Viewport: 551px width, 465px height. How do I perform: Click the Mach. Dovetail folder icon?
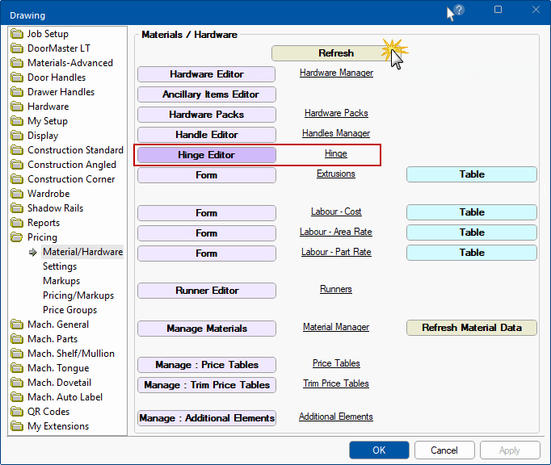point(16,383)
